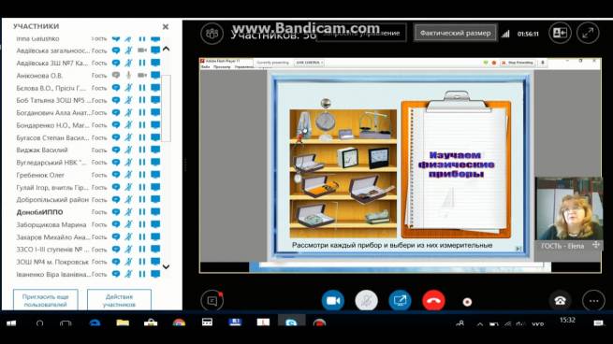Click the call controls phone icon
The image size is (613, 344).
click(x=560, y=301)
